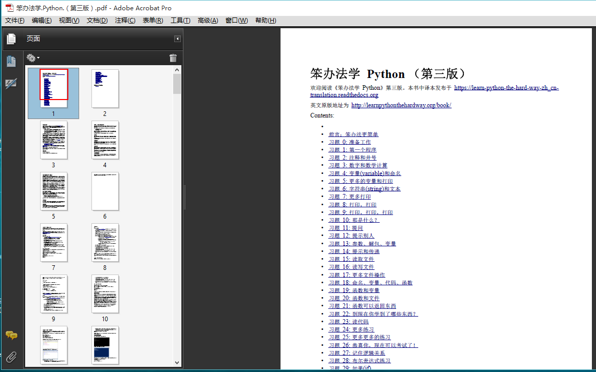Delete selected page with trash icon
This screenshot has width=596, height=372.
(x=173, y=57)
